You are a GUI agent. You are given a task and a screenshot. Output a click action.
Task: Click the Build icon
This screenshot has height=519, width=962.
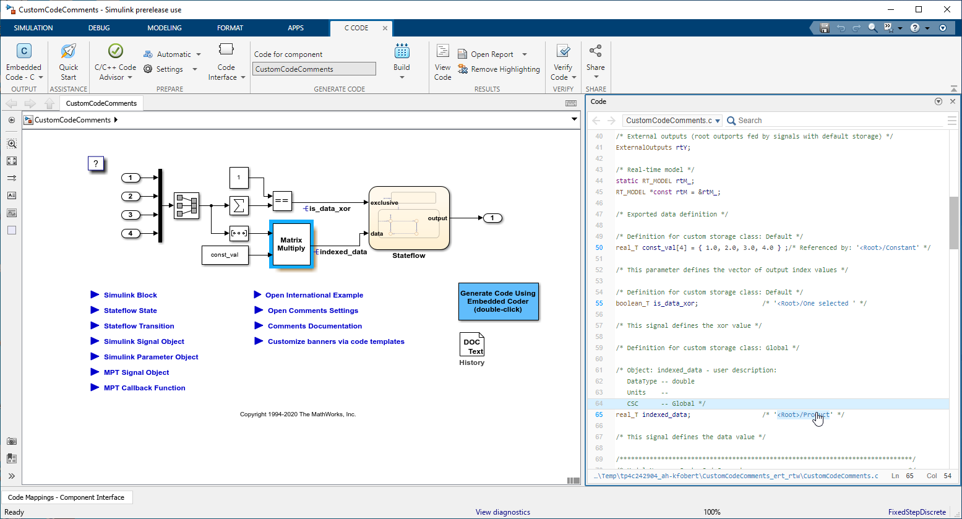(402, 52)
